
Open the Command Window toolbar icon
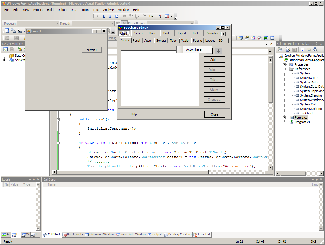coord(272,38)
